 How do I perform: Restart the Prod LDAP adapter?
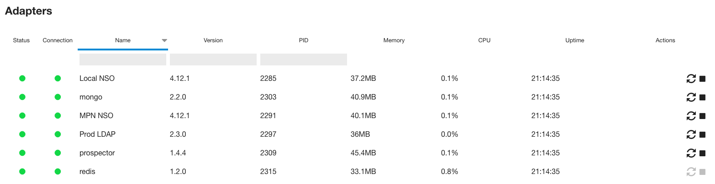(x=691, y=134)
